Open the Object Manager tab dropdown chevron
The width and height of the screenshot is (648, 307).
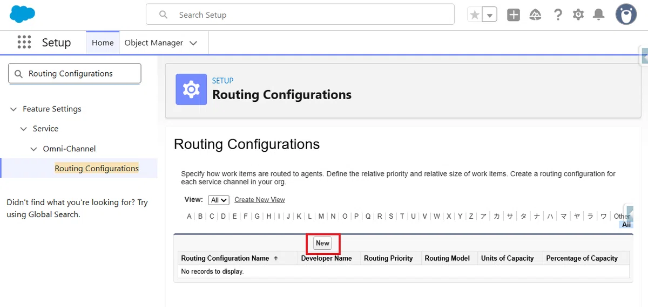pos(193,43)
